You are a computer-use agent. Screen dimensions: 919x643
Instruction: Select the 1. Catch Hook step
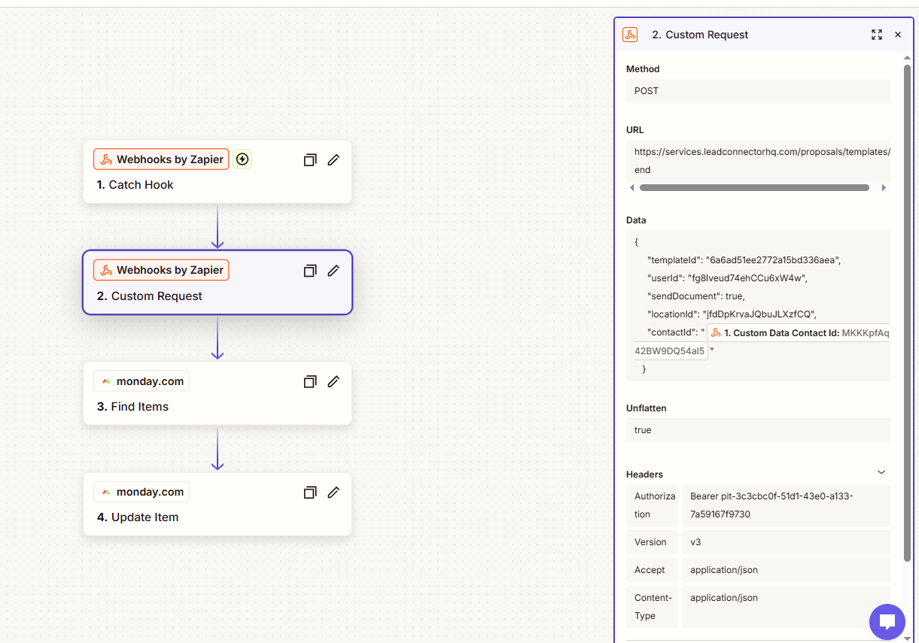[x=218, y=171]
